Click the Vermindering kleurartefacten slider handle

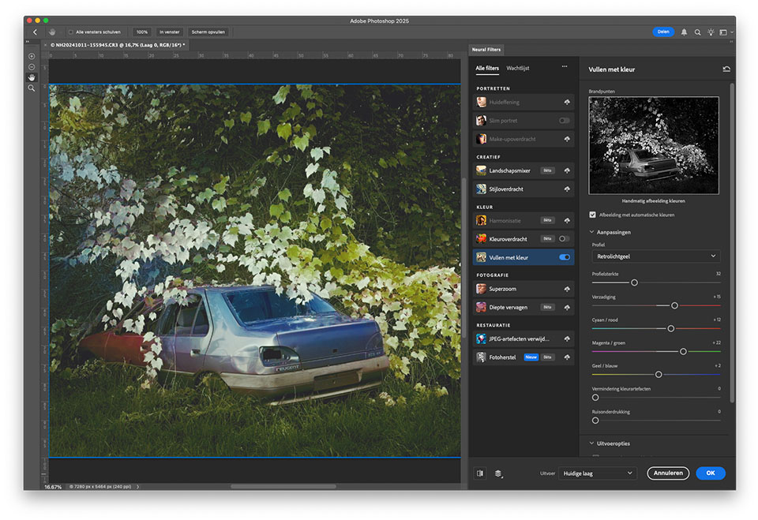[595, 397]
